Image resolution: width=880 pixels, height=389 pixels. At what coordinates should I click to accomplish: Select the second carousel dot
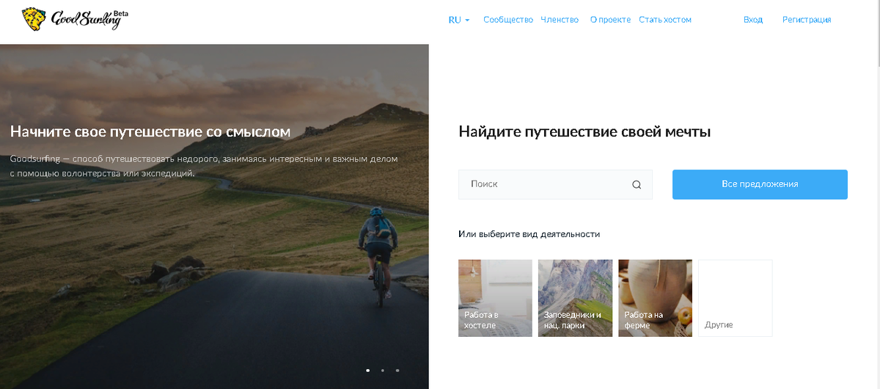click(x=383, y=371)
